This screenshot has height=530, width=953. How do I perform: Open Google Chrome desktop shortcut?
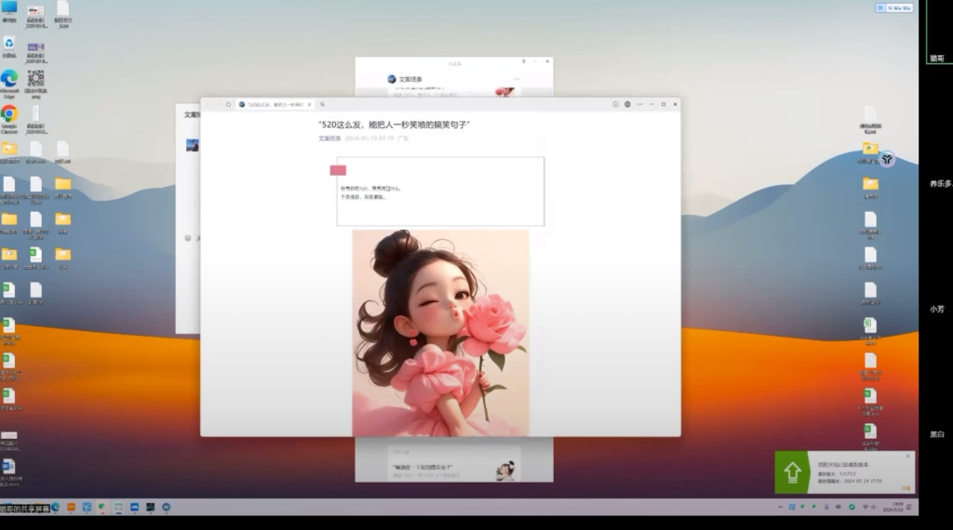click(x=9, y=114)
